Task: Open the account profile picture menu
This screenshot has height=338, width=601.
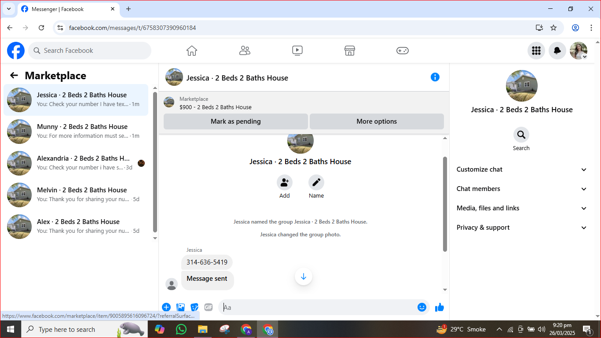Action: pyautogui.click(x=579, y=51)
